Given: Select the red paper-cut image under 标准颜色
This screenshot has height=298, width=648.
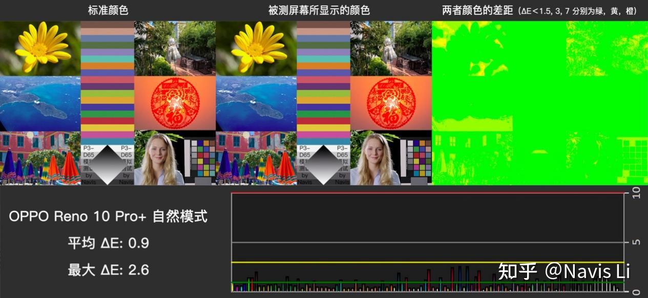Looking at the screenshot, I should click(175, 104).
